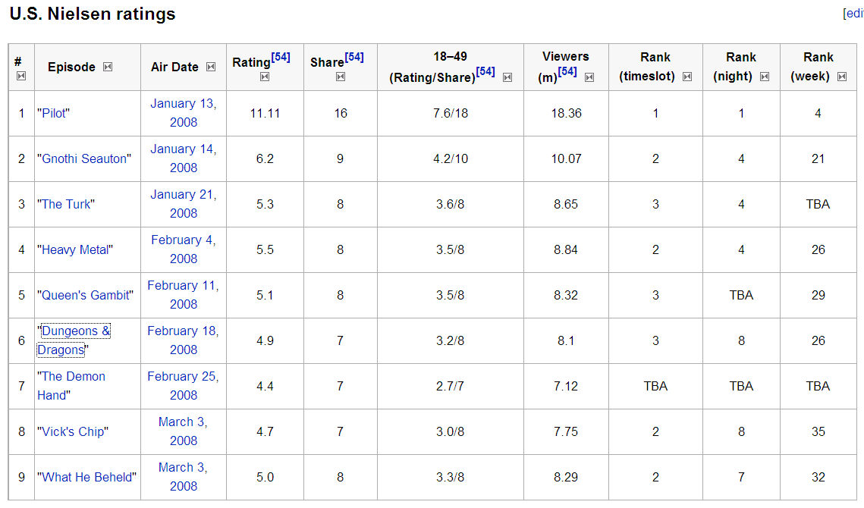This screenshot has width=864, height=508.
Task: Sort table by the # column icon
Action: point(21,76)
